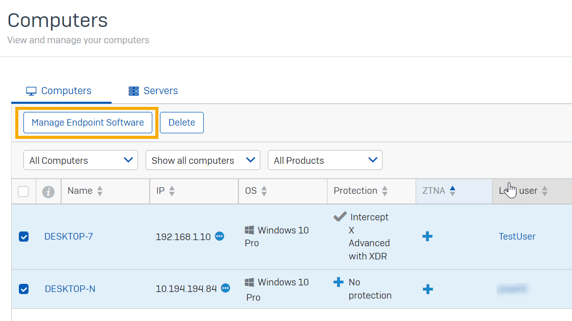Click the info icon in table header
Screen dimensions: 572x321
[x=48, y=192]
